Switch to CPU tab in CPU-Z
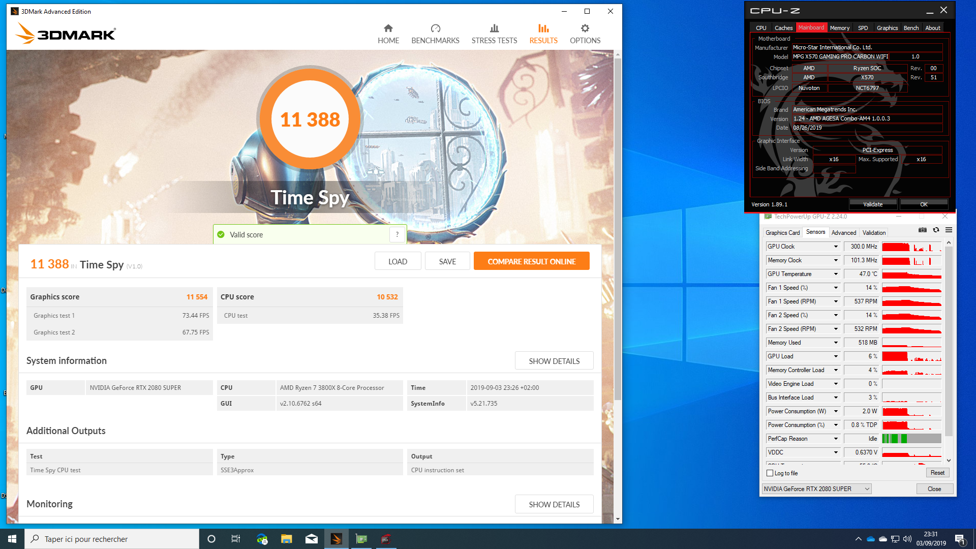976x549 pixels. (x=761, y=28)
